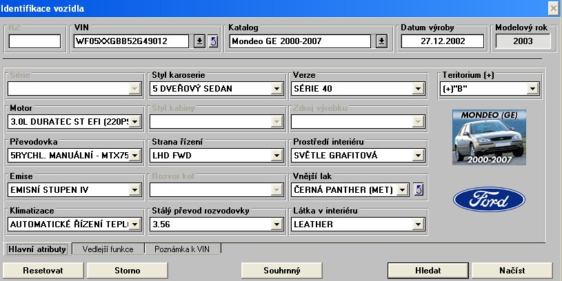Open the Verze dropdown showing SÉRIE 40
Image resolution: width=562 pixels, height=281 pixels.
click(x=418, y=89)
